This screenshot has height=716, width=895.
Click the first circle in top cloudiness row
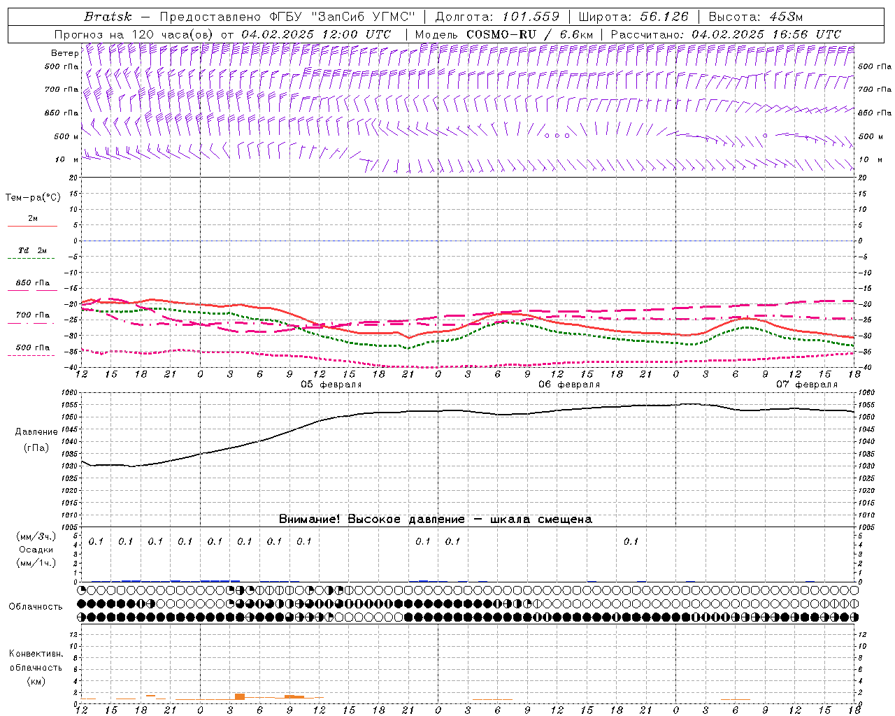[x=82, y=590]
